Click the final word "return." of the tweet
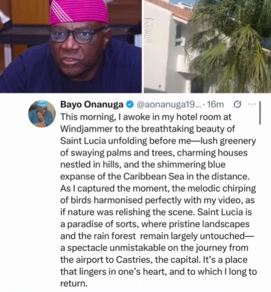271x292 pixels. point(74,283)
